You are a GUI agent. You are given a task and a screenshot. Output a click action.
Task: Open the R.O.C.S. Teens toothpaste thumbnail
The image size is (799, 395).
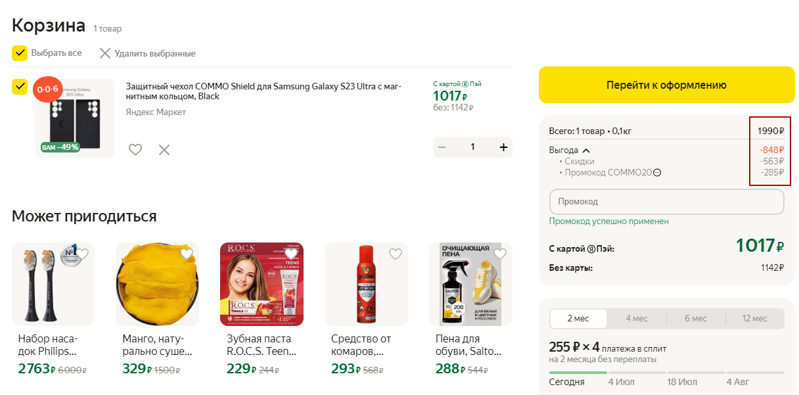tap(262, 284)
